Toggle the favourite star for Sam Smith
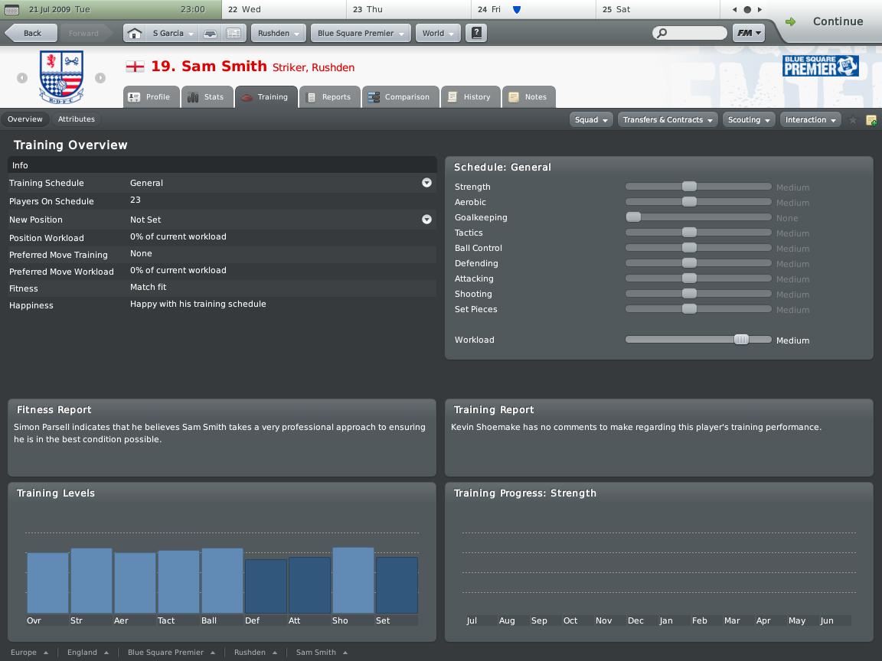Screen dimensions: 882x661 click(x=852, y=120)
